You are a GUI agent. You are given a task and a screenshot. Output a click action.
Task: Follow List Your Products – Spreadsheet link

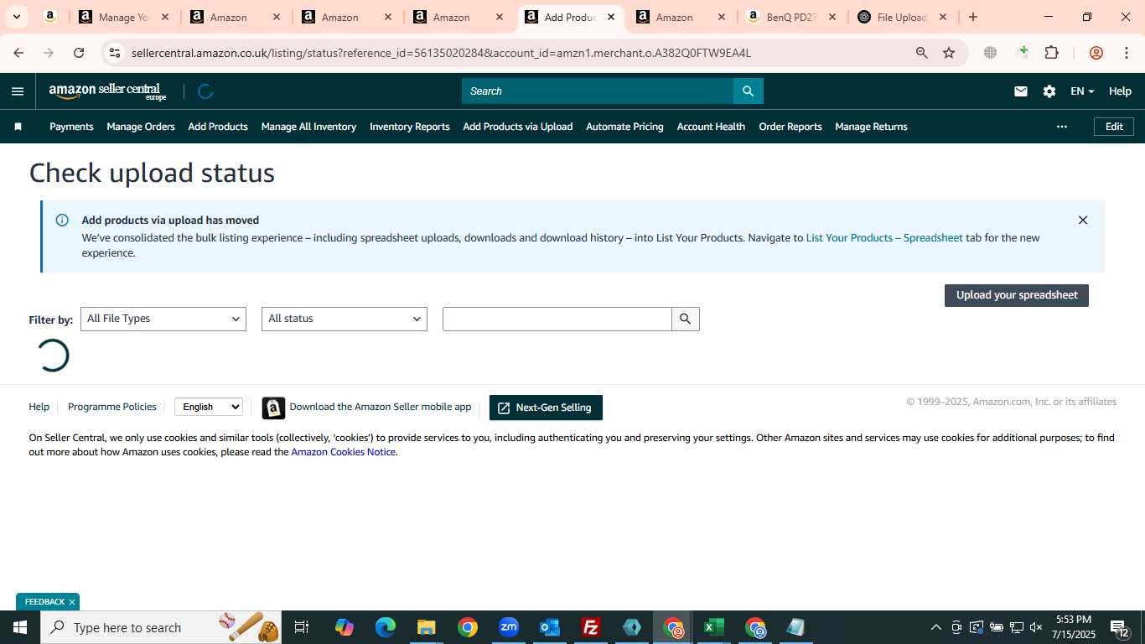884,238
